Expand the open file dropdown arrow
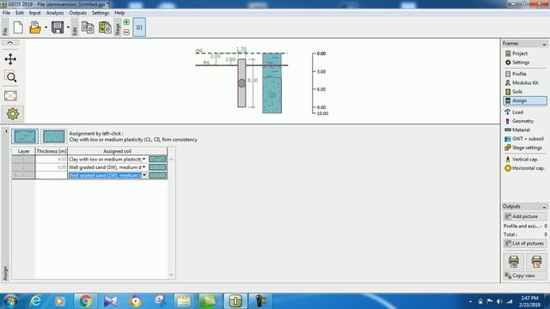Screen dimensions: 550x309 tap(46, 27)
